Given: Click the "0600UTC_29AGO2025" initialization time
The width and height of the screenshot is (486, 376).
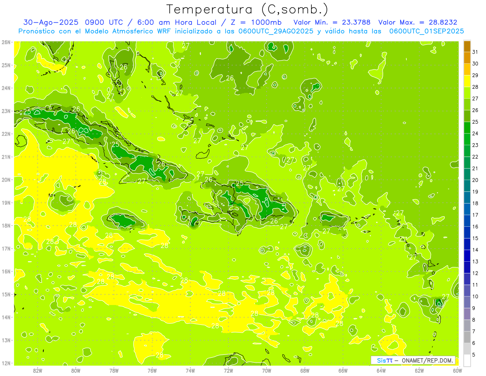Looking at the screenshot, I should tap(276, 31).
